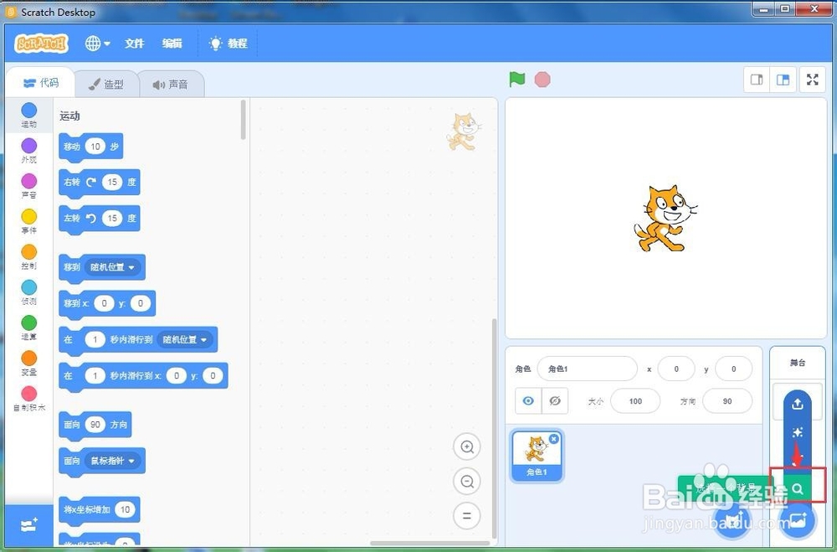Viewport: 837px width, 552px height.
Task: Open the 编辑 menu
Action: pyautogui.click(x=172, y=44)
